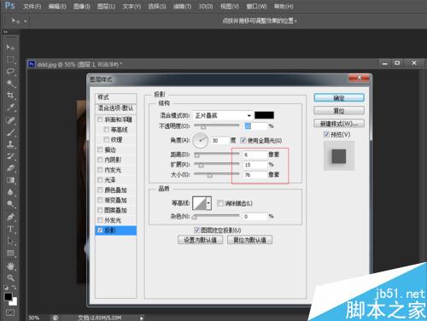Select the Eraser tool
The image size is (427, 321).
tap(10, 167)
